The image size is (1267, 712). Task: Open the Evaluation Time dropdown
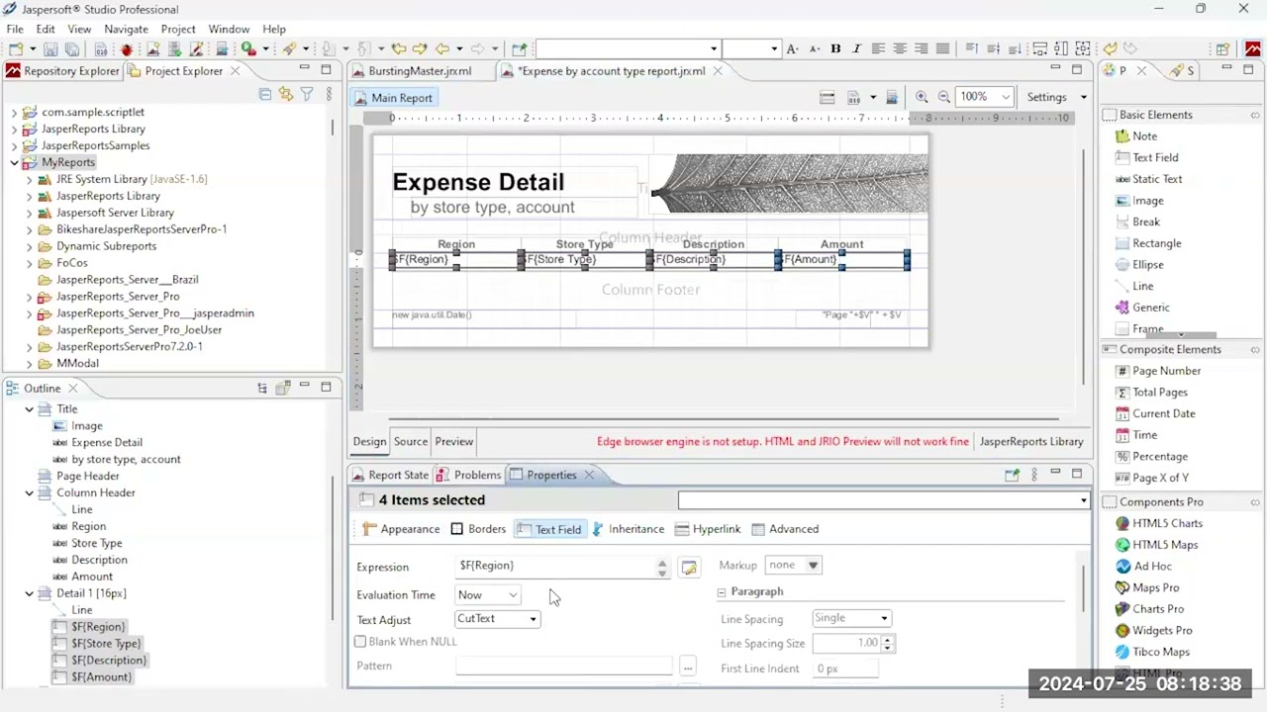pyautogui.click(x=488, y=595)
